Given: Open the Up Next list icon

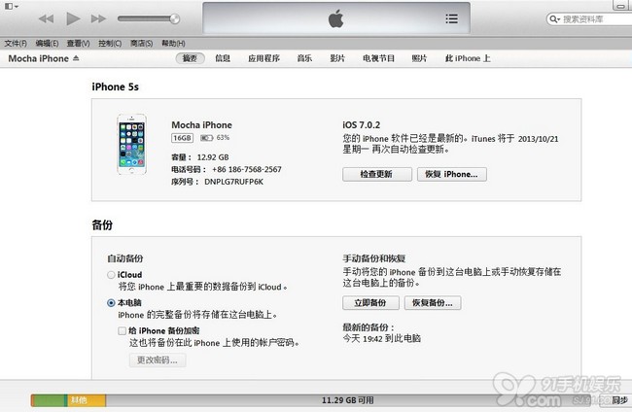Looking at the screenshot, I should 451,18.
